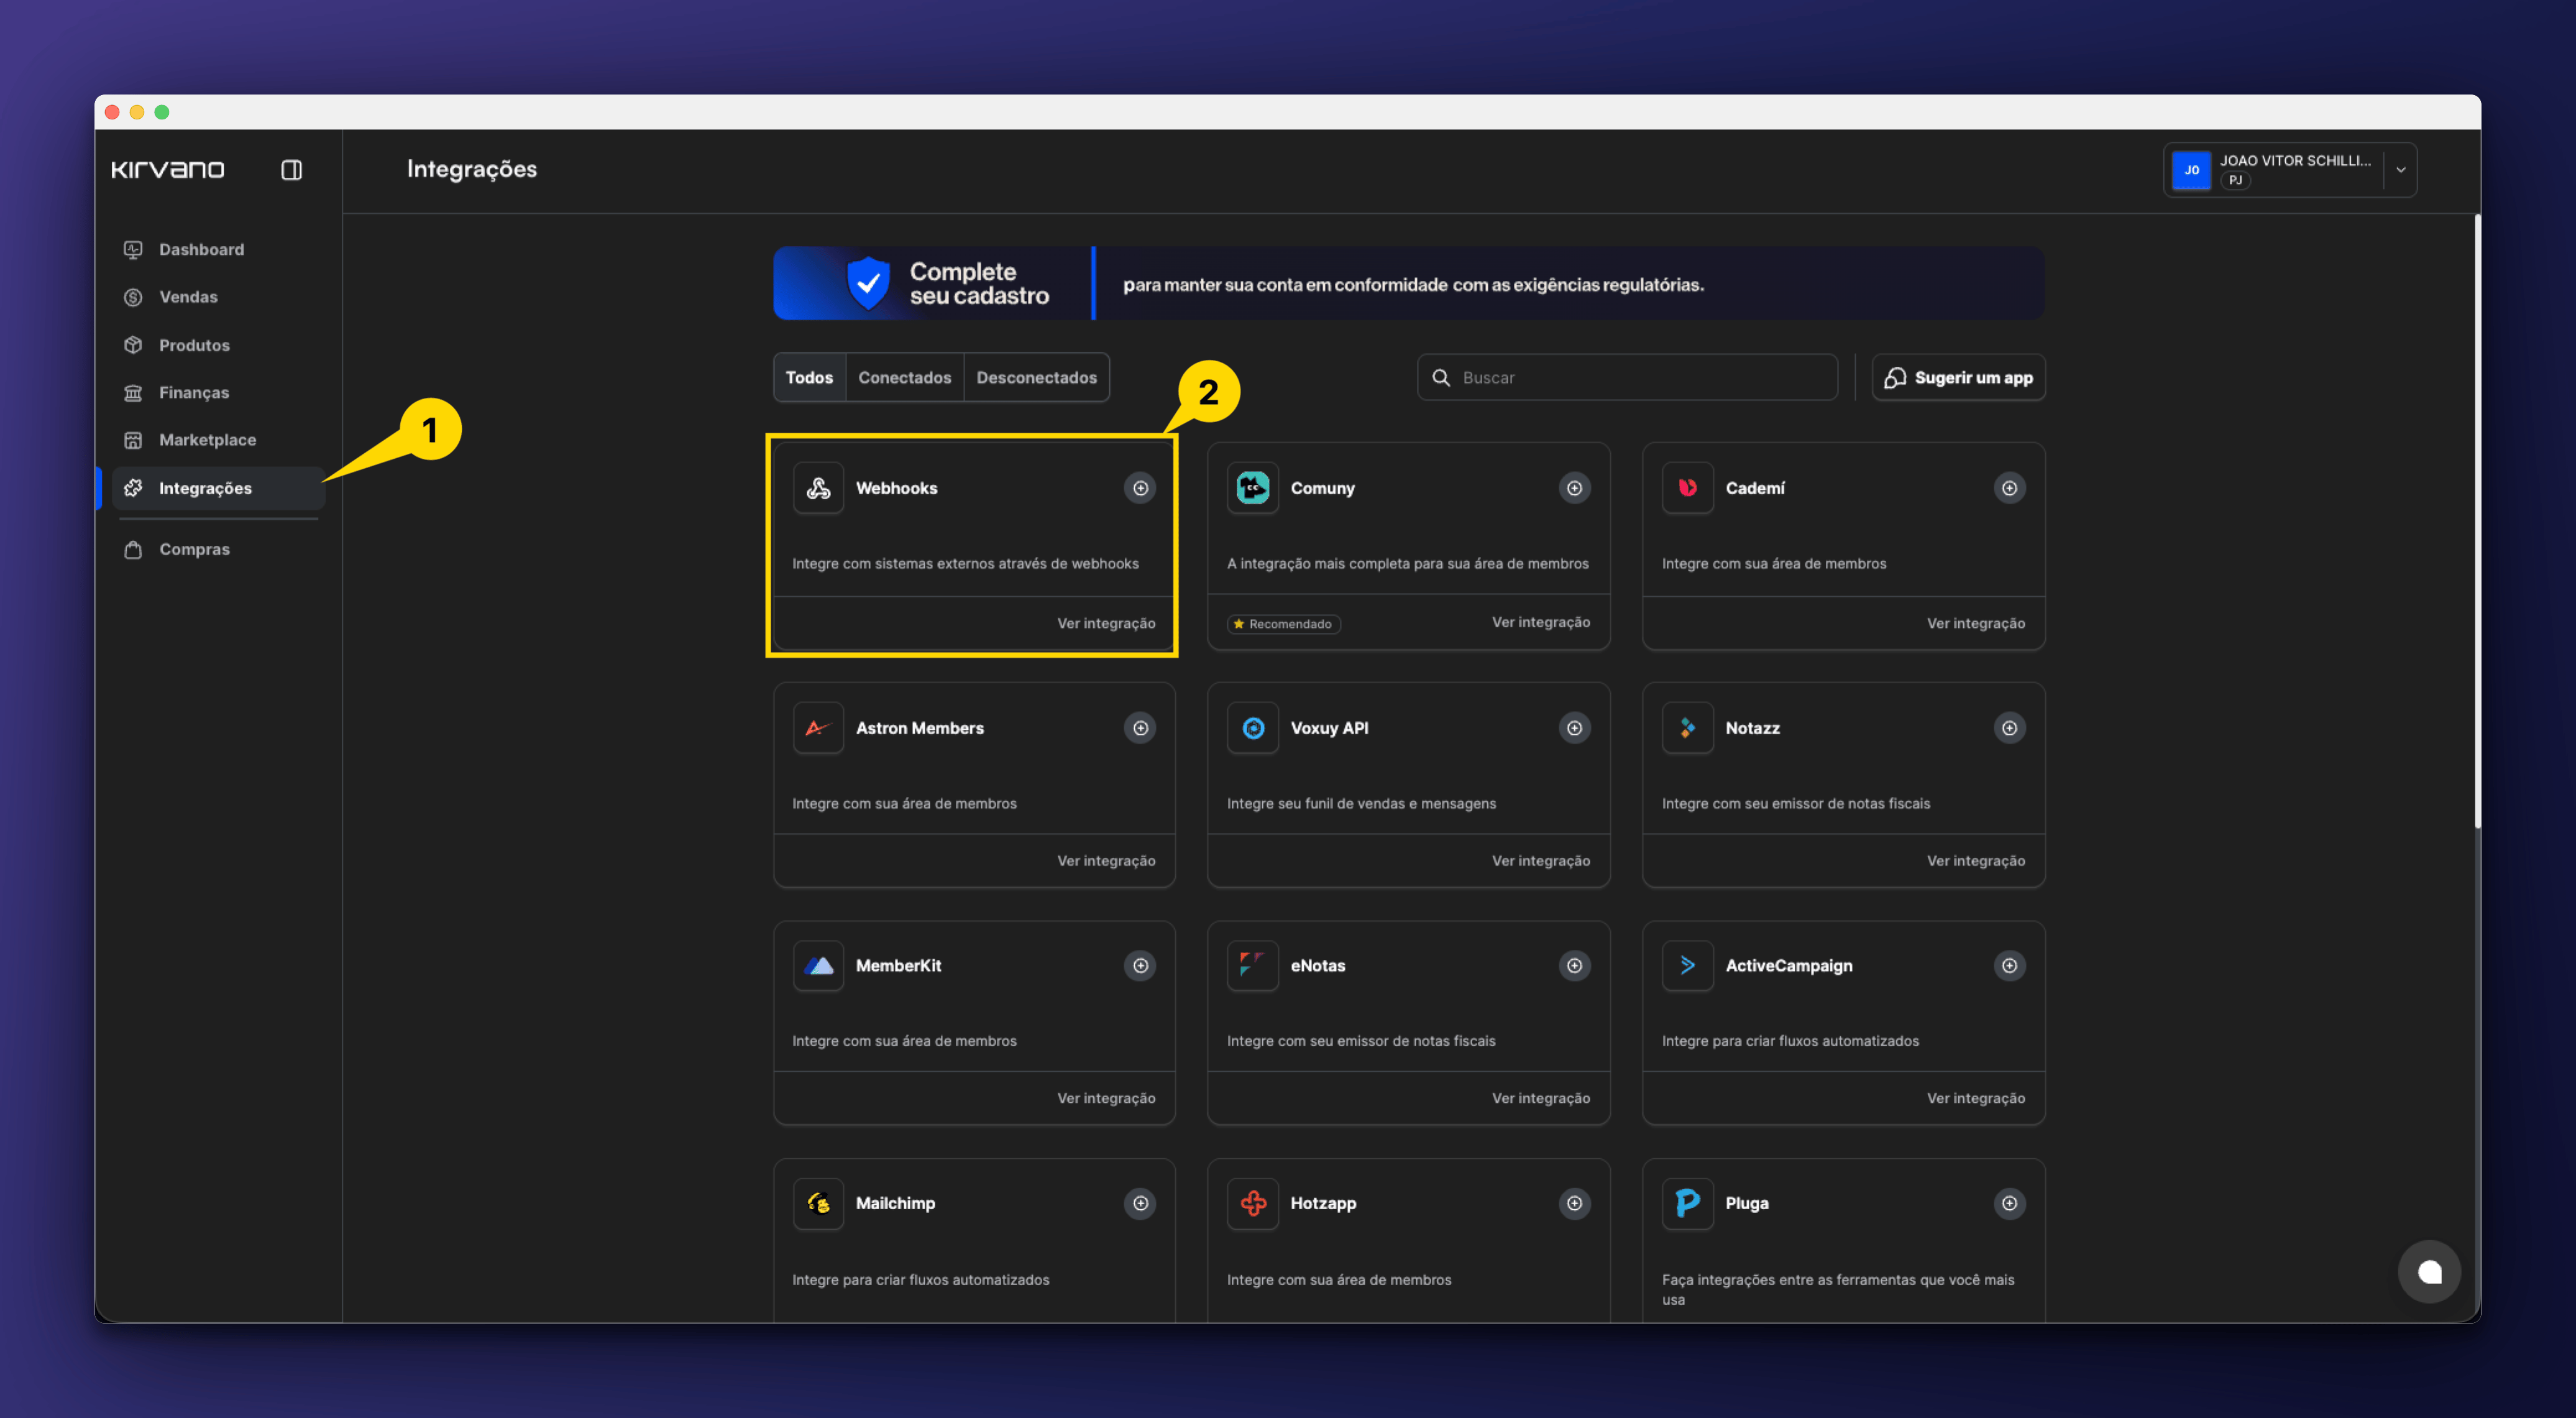
Task: Add Hotzapp via plus icon
Action: pos(1574,1204)
